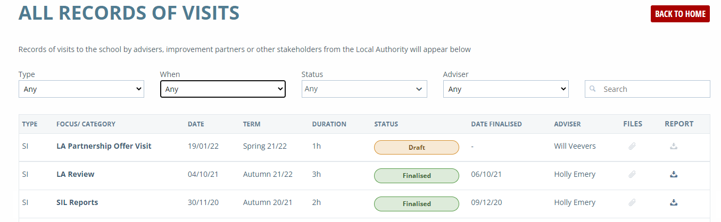This screenshot has width=721, height=222.
Task: Expand the Status filter dropdown
Action: click(x=364, y=89)
